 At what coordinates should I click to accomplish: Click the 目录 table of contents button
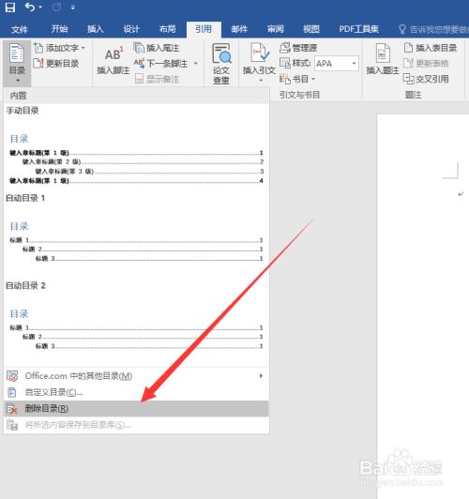pyautogui.click(x=17, y=63)
